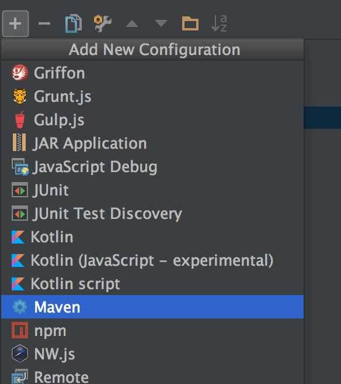
Task: Select Kotlin (JavaScript - experimental) entry
Action: pos(152,260)
